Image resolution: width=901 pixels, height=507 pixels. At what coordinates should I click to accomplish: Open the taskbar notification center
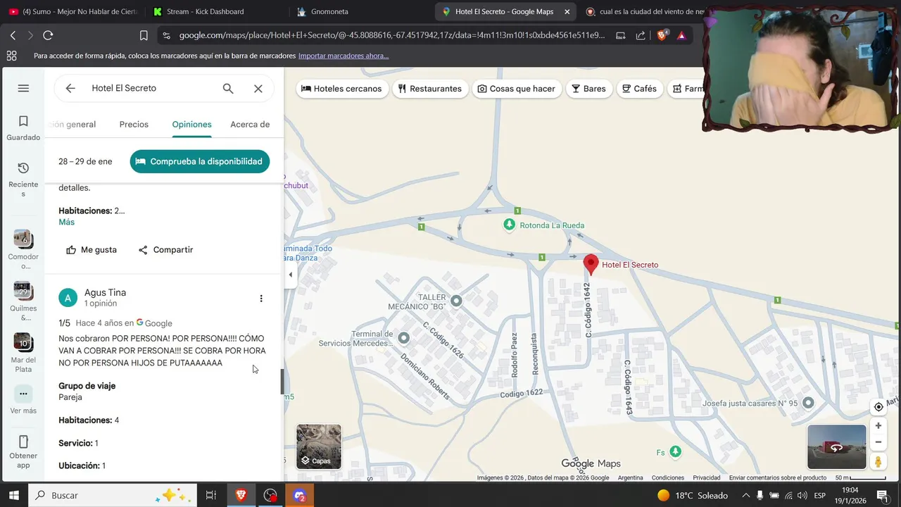(x=882, y=495)
